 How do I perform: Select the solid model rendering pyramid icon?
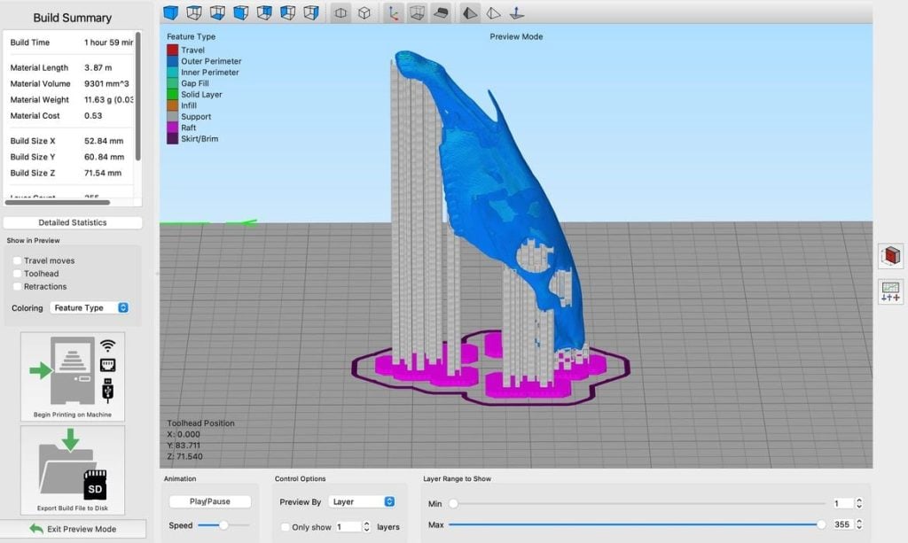[x=470, y=12]
